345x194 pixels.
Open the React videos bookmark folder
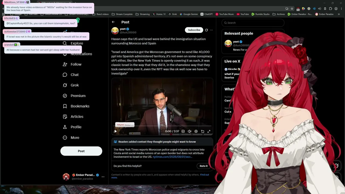click(101, 14)
